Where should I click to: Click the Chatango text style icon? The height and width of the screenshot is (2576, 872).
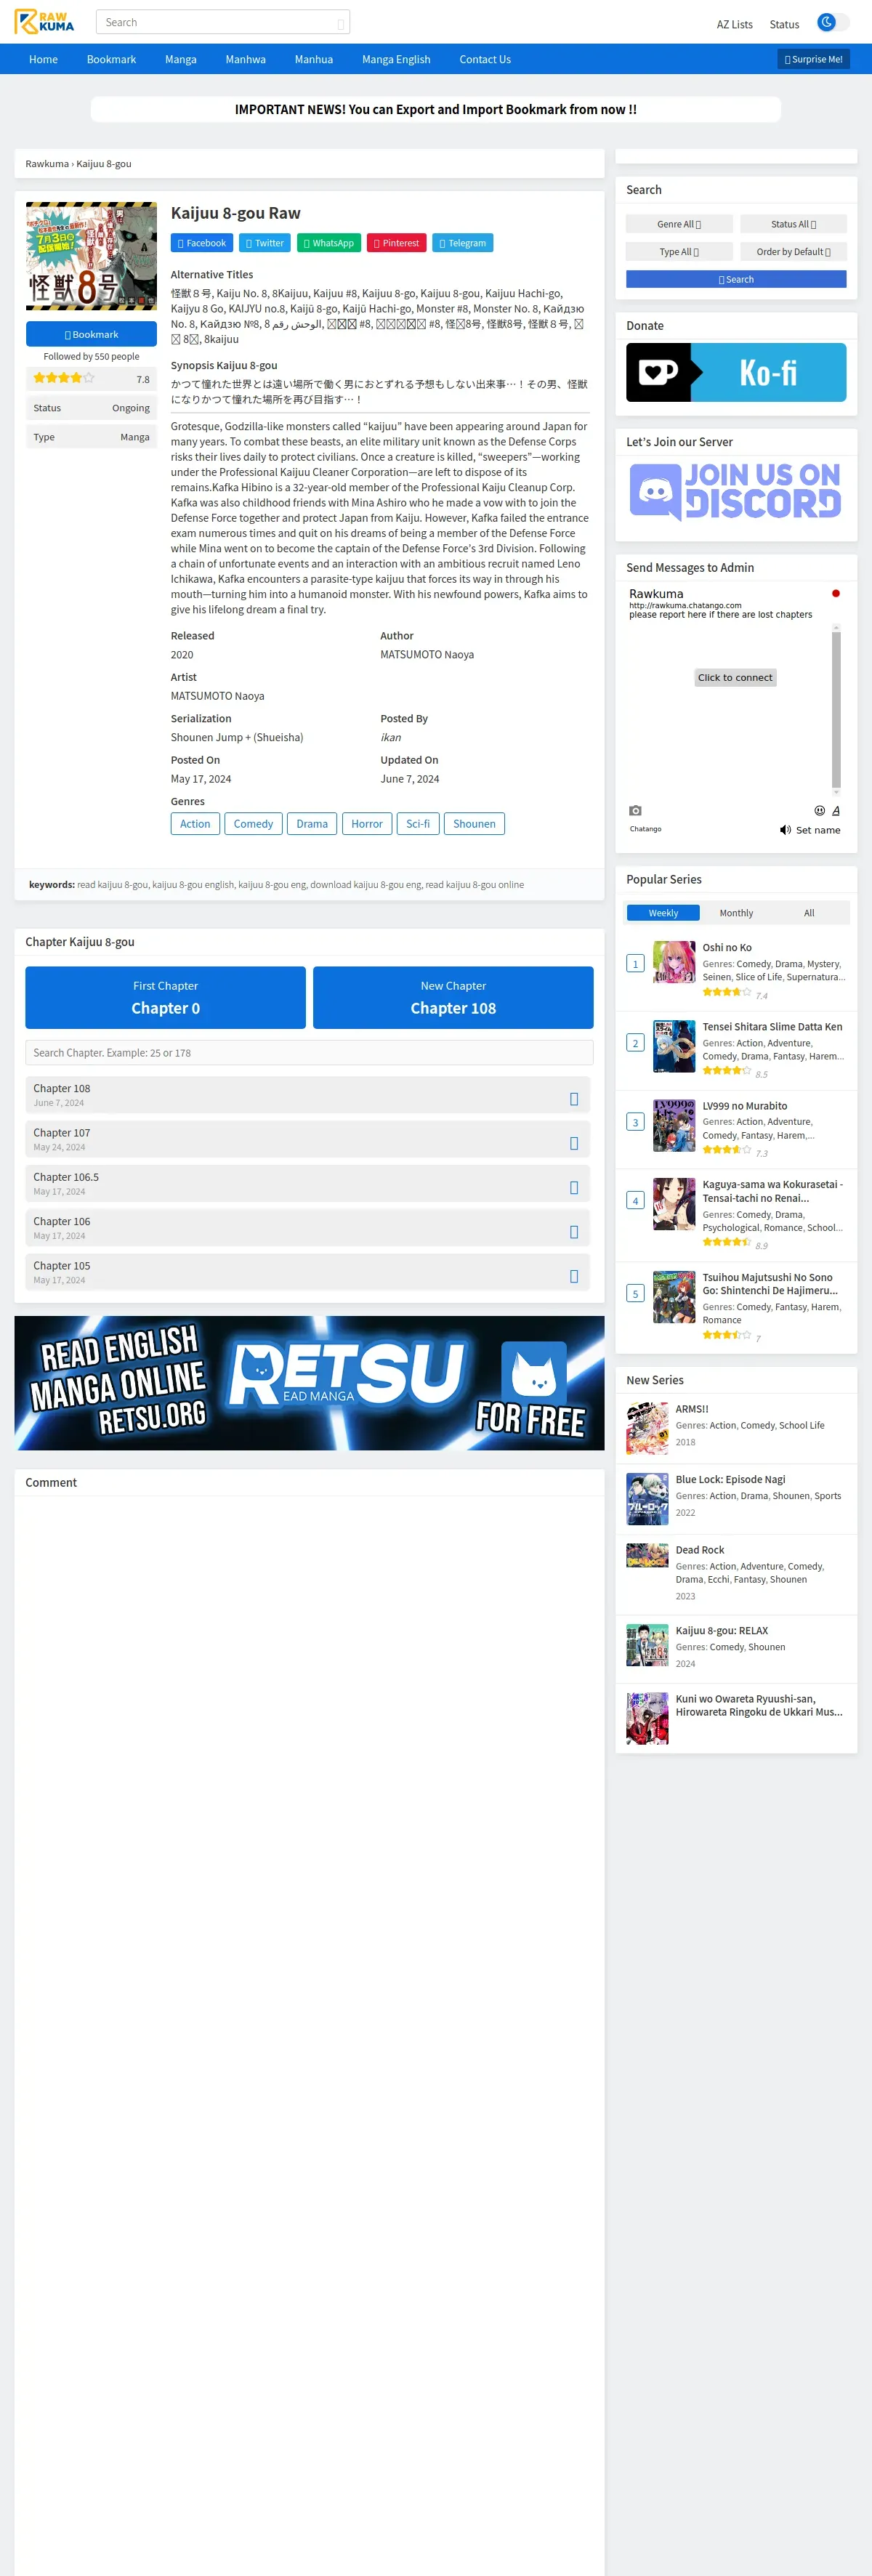[836, 811]
